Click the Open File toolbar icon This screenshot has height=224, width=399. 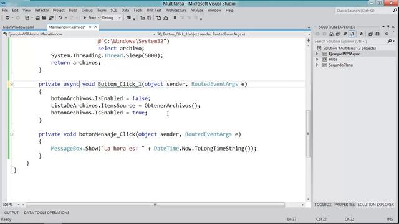pyautogui.click(x=37, y=18)
